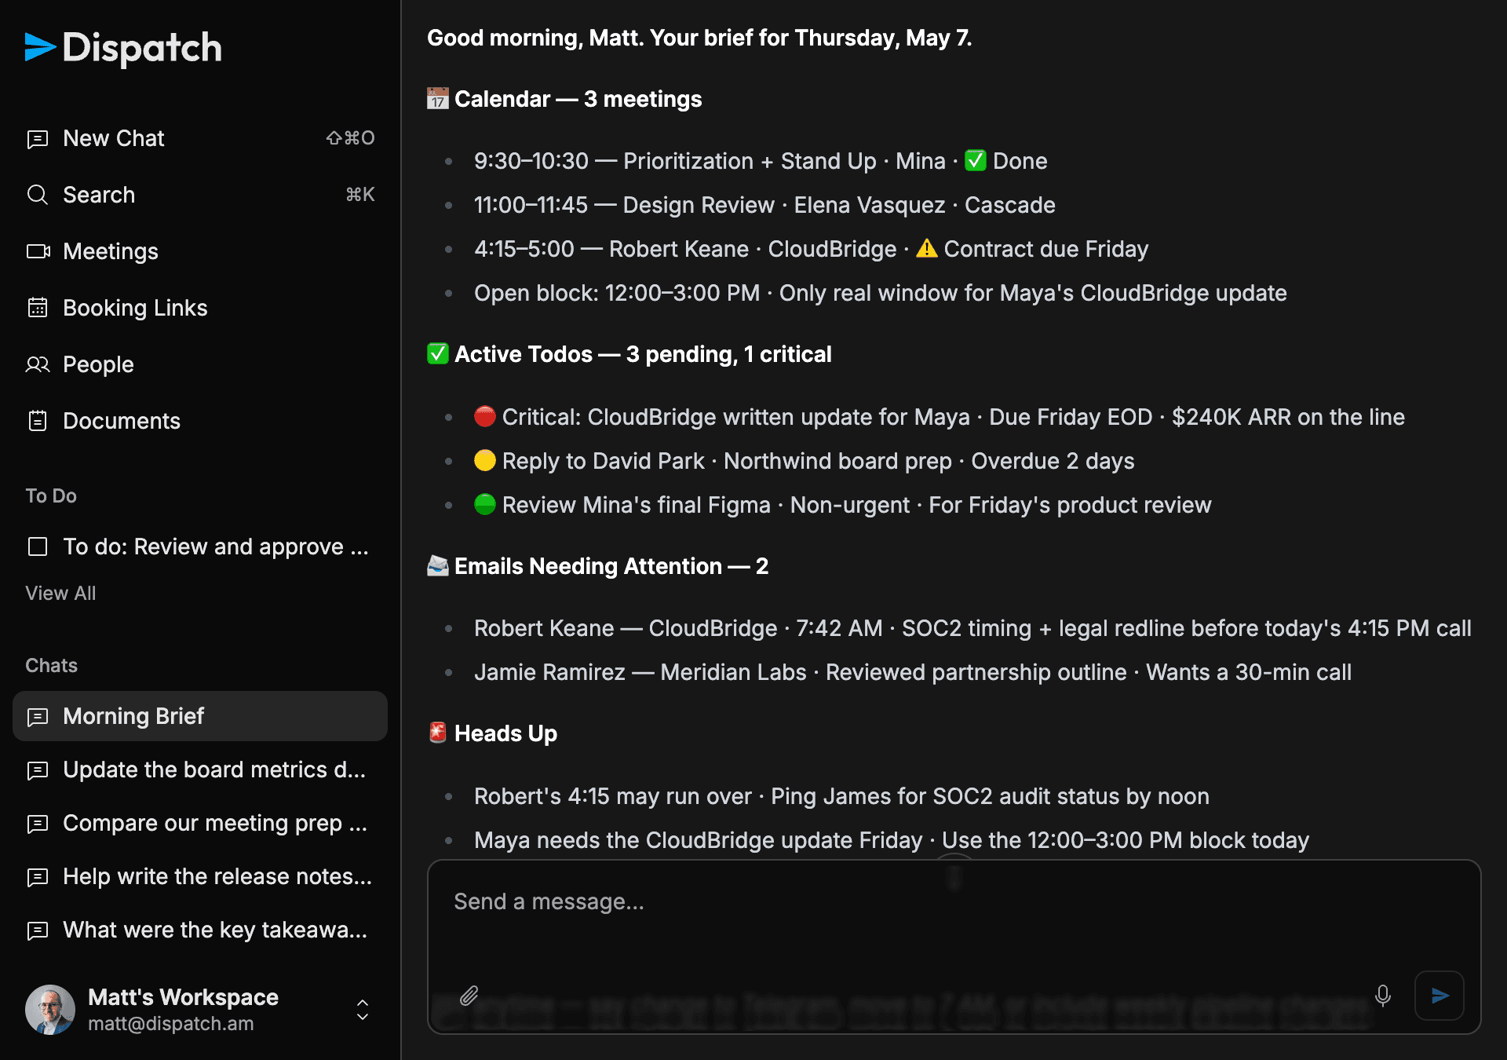Click the People icon in sidebar
The height and width of the screenshot is (1060, 1507).
pyautogui.click(x=38, y=364)
